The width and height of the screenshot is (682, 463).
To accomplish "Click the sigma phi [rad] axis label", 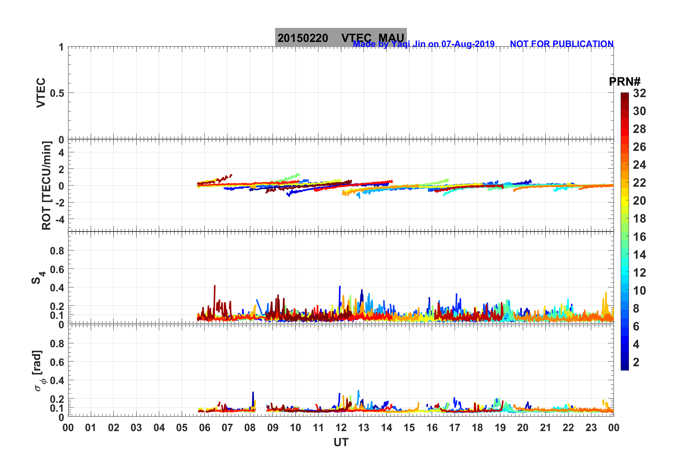I will [x=39, y=371].
